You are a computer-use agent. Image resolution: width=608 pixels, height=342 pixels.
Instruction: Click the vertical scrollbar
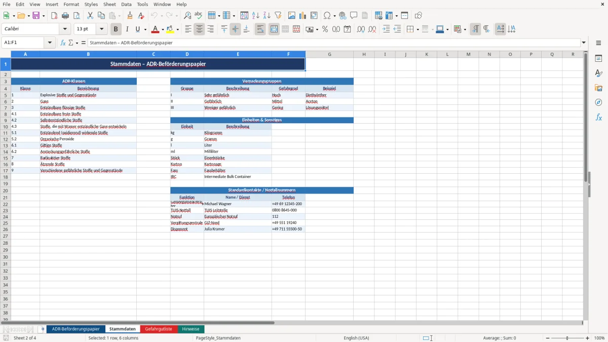586,185
